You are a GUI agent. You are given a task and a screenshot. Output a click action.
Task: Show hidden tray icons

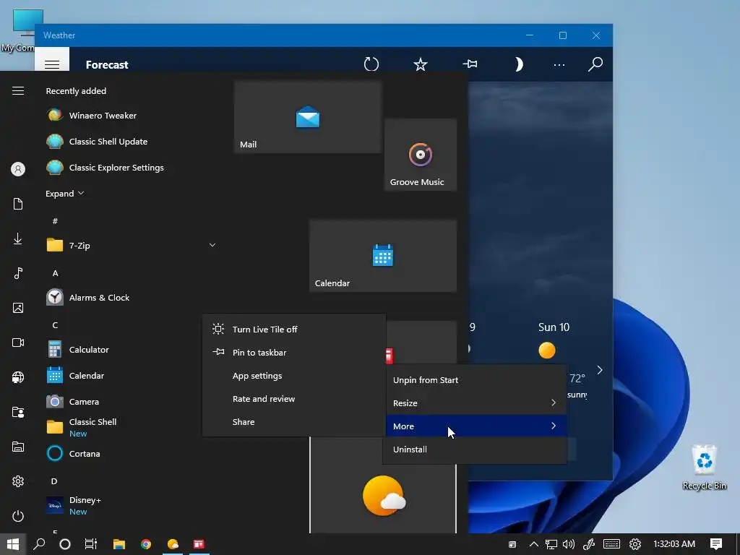533,544
